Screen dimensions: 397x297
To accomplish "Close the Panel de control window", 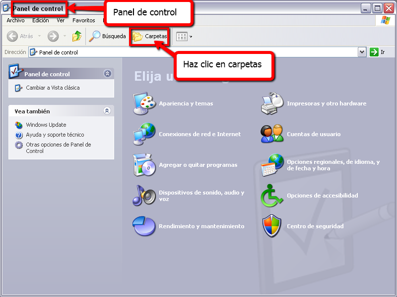I will click(389, 8).
